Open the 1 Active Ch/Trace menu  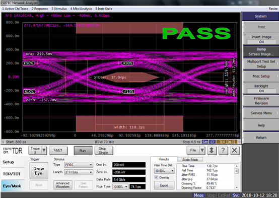coord(15,9)
